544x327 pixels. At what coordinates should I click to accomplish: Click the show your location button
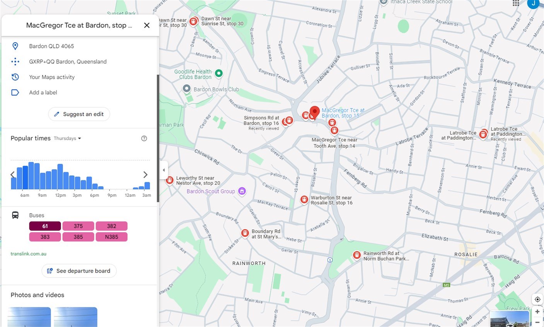pos(537,300)
